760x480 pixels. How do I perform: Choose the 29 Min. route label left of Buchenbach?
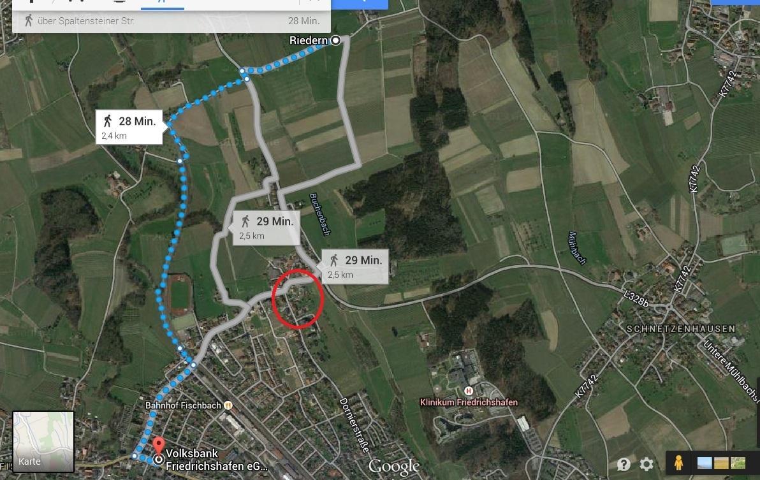click(x=266, y=228)
